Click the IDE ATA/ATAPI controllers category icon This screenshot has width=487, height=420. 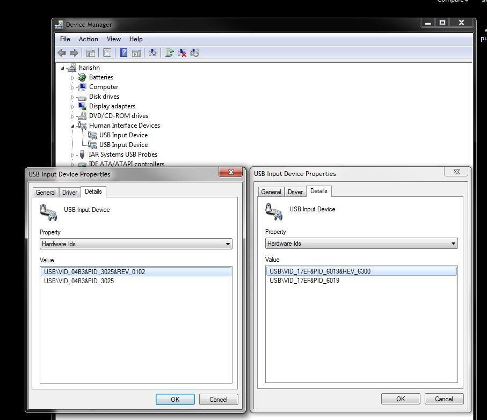click(x=82, y=164)
